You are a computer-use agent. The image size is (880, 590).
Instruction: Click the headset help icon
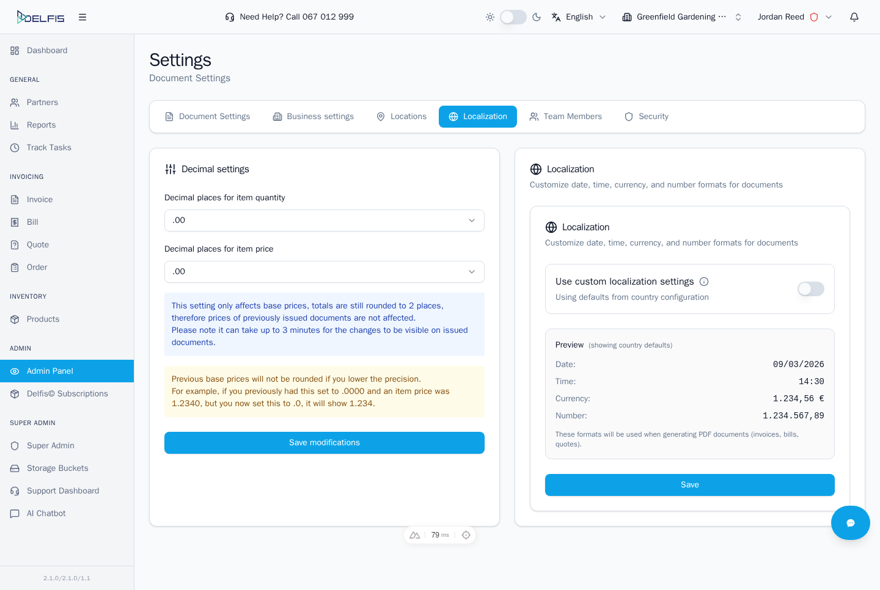tap(230, 17)
